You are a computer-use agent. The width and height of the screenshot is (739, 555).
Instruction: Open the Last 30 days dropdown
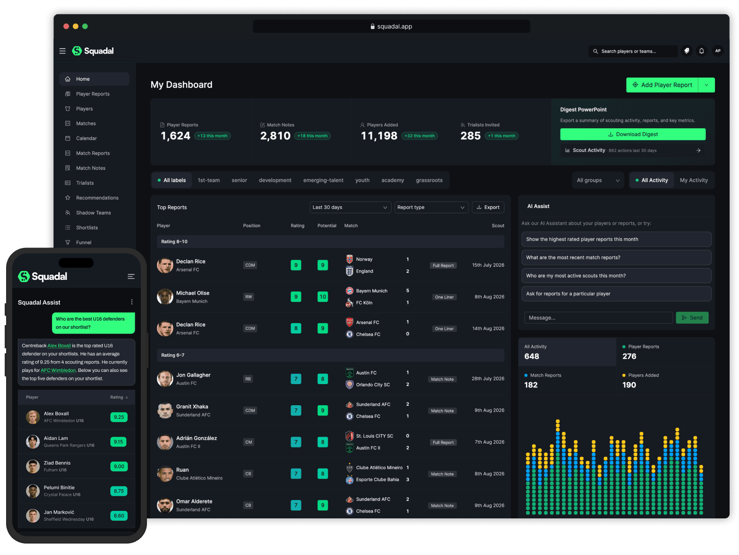point(350,207)
